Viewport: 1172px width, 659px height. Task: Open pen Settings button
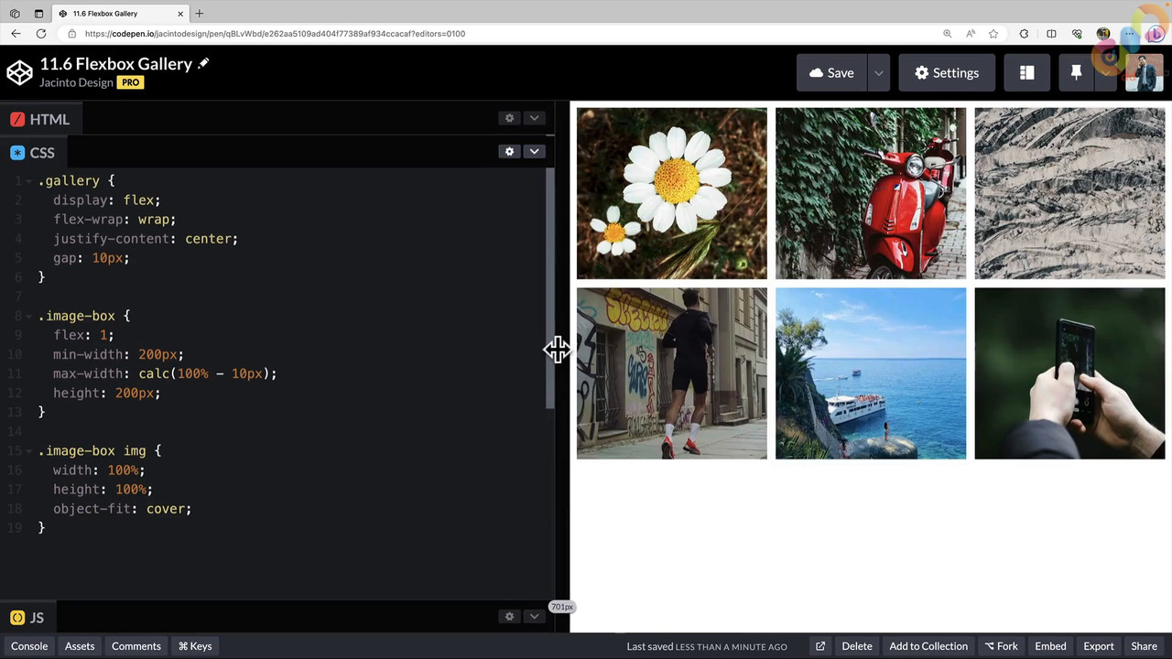[947, 73]
